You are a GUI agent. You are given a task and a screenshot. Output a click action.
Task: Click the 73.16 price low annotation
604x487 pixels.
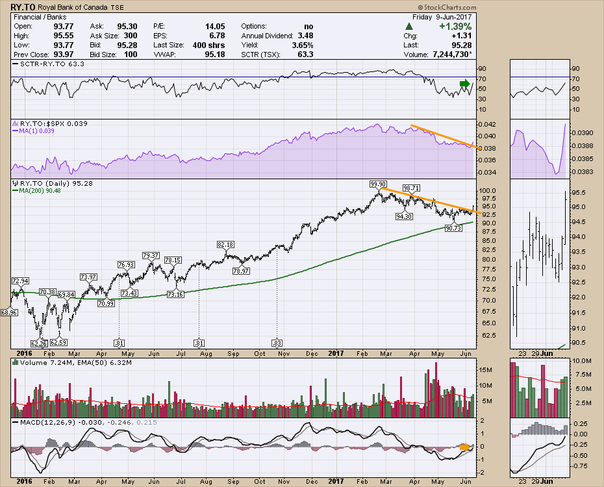(x=175, y=295)
